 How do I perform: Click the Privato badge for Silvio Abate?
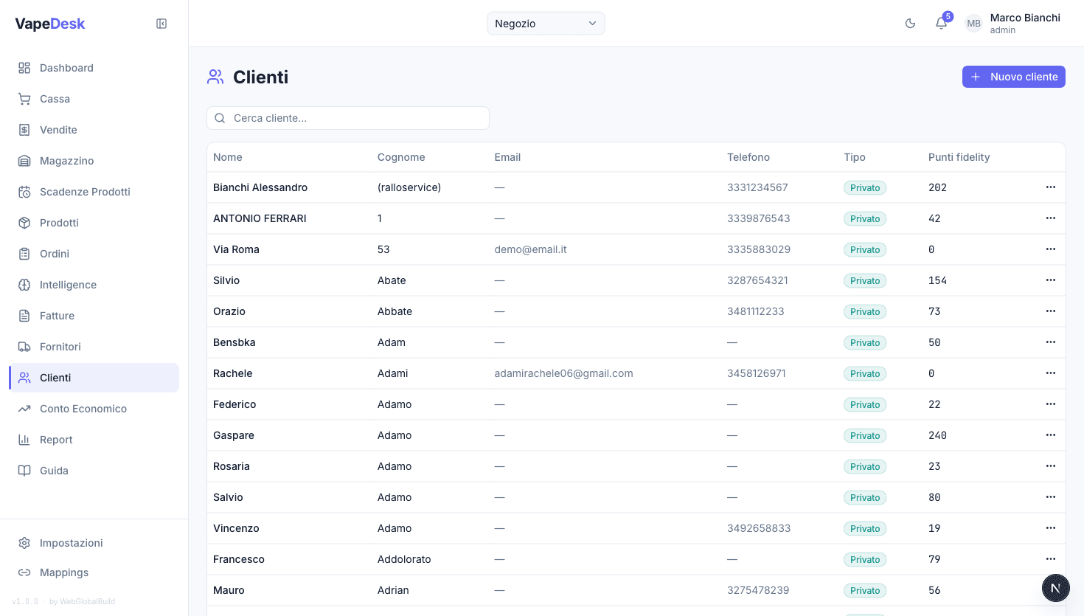(x=864, y=280)
